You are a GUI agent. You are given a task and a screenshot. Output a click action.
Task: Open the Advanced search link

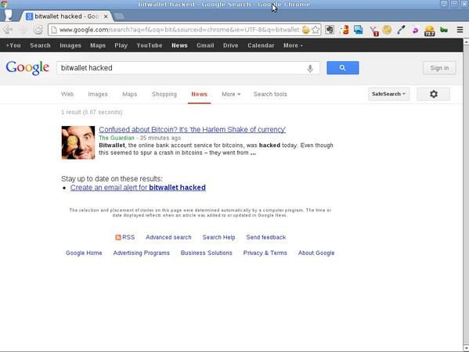[x=168, y=237]
